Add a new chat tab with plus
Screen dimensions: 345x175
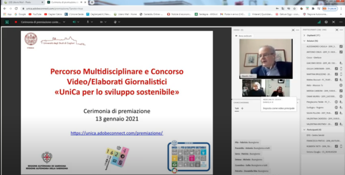point(242,108)
